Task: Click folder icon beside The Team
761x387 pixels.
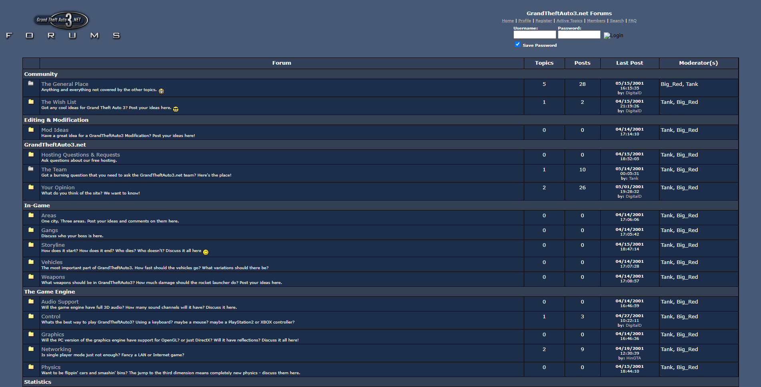Action: (31, 169)
